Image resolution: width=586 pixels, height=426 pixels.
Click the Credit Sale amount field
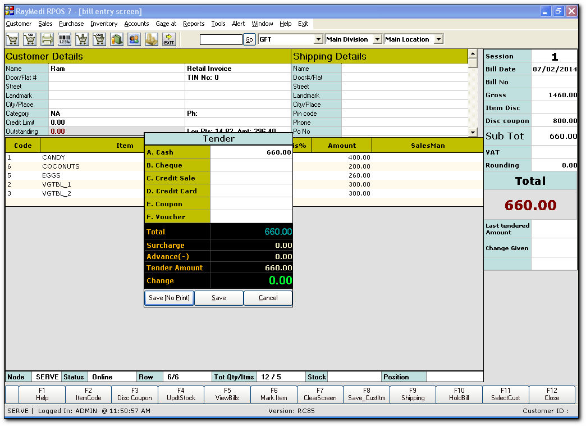click(251, 178)
